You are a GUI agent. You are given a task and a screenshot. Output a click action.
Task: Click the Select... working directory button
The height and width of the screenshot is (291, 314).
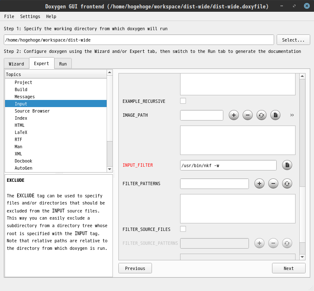293,40
